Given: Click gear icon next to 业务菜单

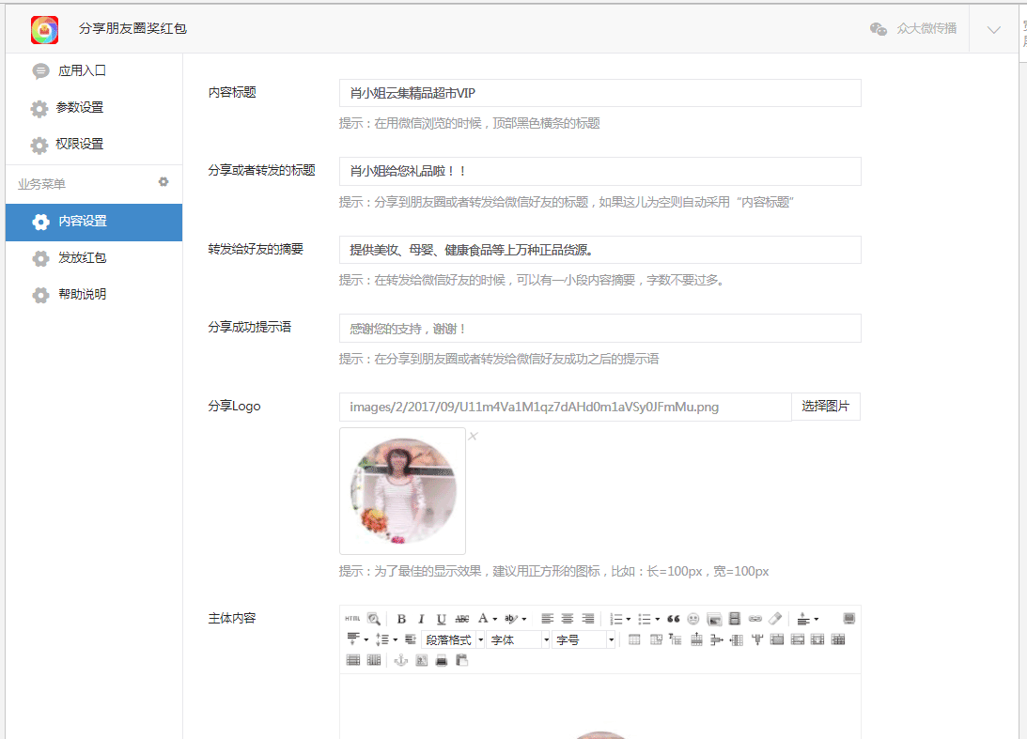Looking at the screenshot, I should (x=163, y=182).
